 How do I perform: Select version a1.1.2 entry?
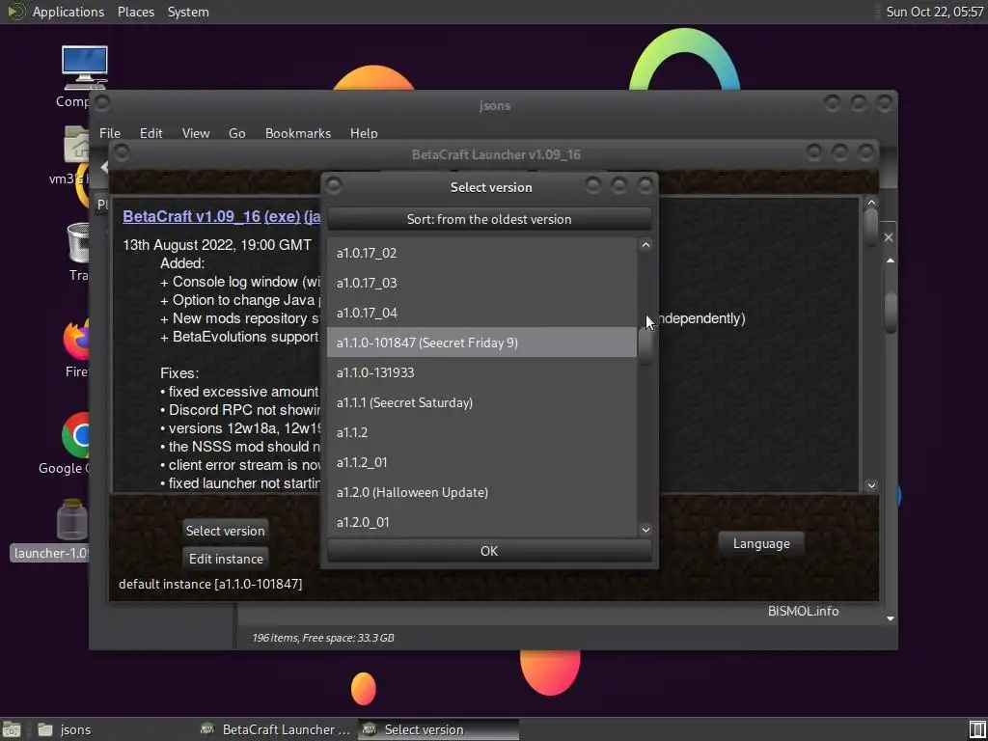click(x=481, y=432)
